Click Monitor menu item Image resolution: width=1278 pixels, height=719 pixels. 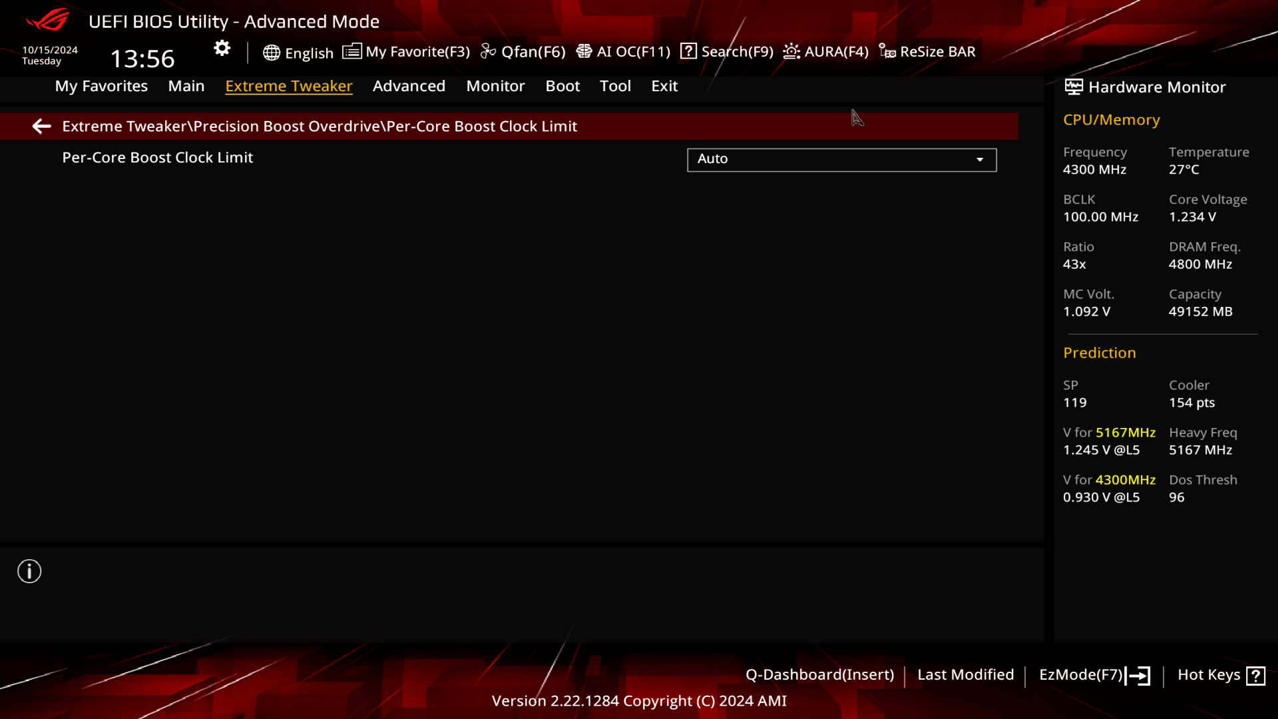click(x=495, y=85)
